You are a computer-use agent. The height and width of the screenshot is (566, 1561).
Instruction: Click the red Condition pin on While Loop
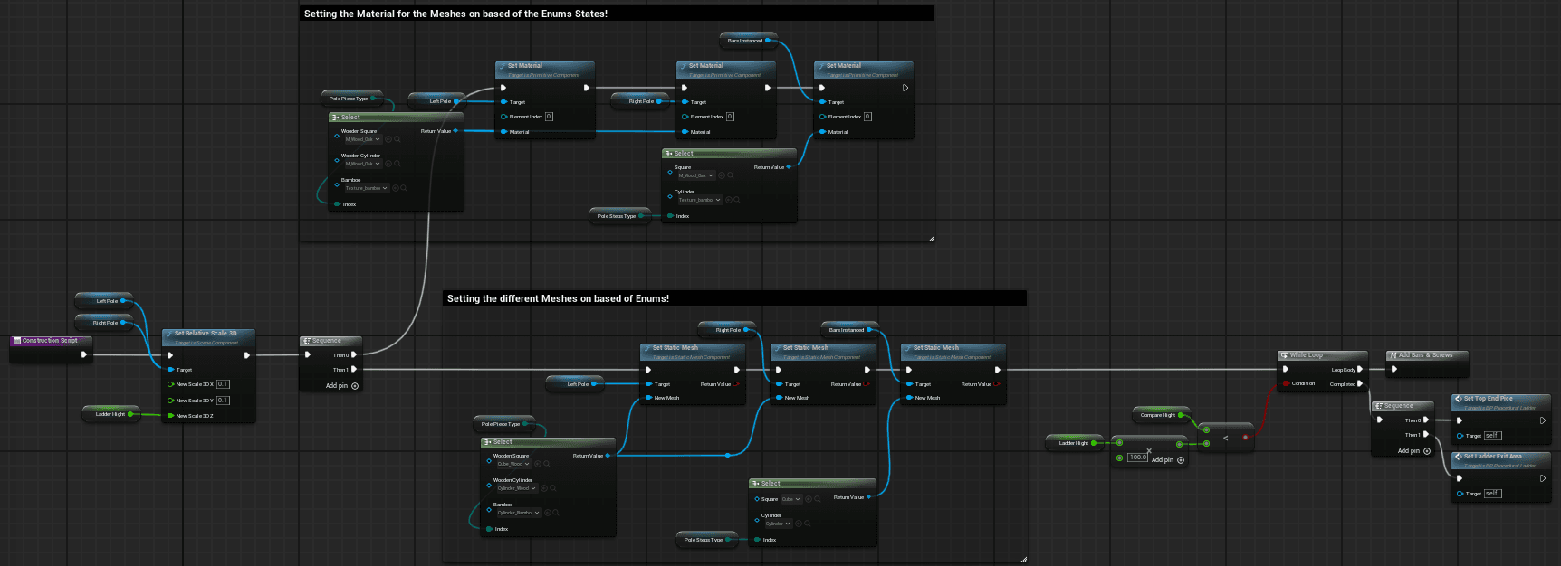tap(1286, 383)
